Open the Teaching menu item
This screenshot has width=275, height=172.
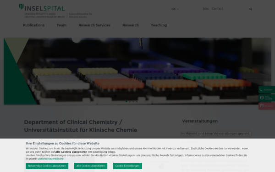click(x=159, y=25)
